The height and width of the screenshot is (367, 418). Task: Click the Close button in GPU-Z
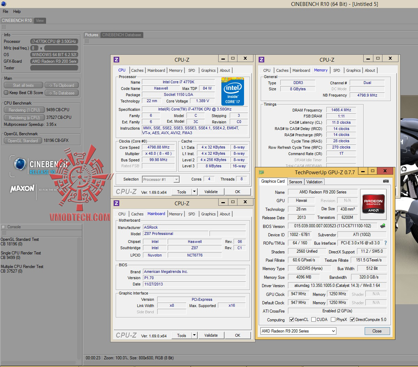pyautogui.click(x=377, y=331)
